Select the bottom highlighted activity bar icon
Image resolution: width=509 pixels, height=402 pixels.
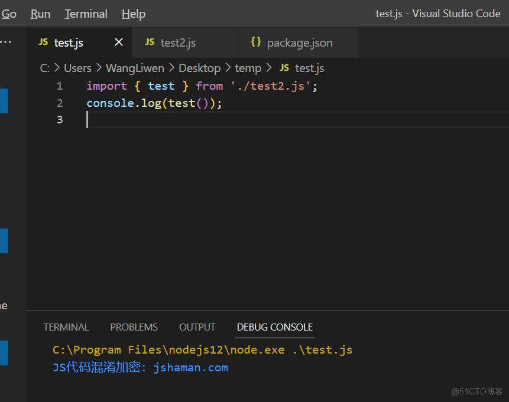click(x=4, y=352)
